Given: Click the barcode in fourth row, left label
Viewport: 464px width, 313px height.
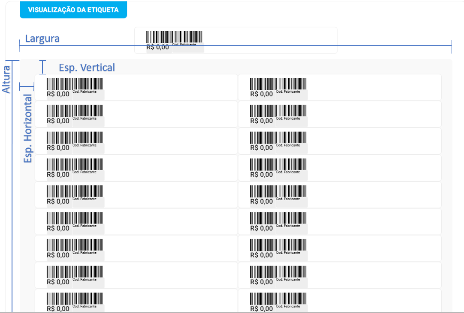Looking at the screenshot, I should click(x=75, y=165).
